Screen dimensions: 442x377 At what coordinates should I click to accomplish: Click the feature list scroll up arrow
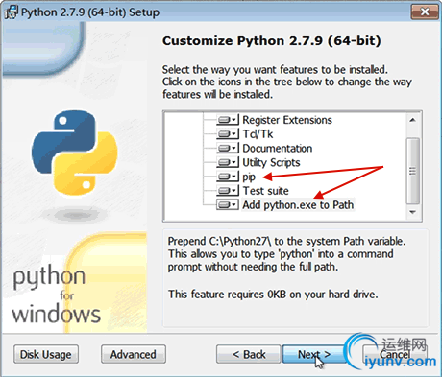413,120
